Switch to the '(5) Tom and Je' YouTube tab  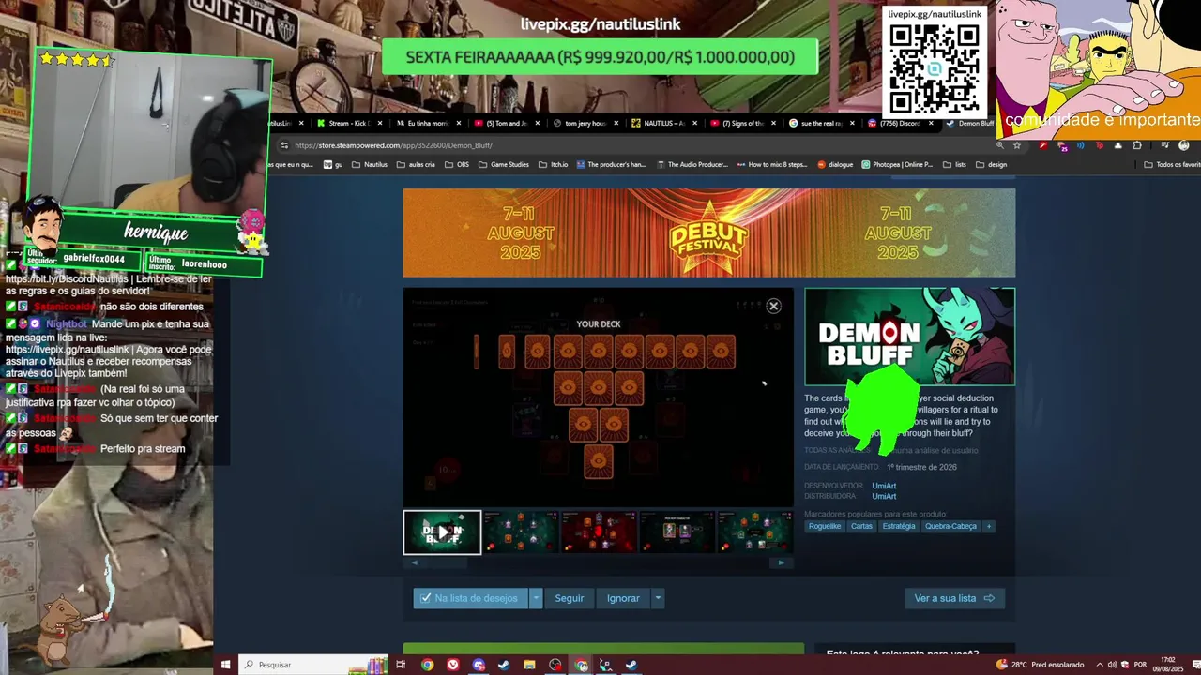[507, 123]
